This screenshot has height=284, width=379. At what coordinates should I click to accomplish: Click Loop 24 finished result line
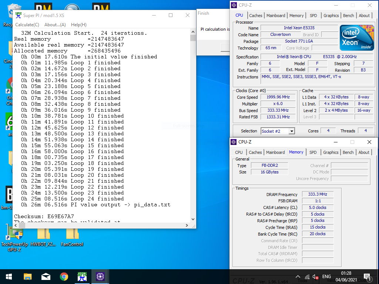point(72,199)
